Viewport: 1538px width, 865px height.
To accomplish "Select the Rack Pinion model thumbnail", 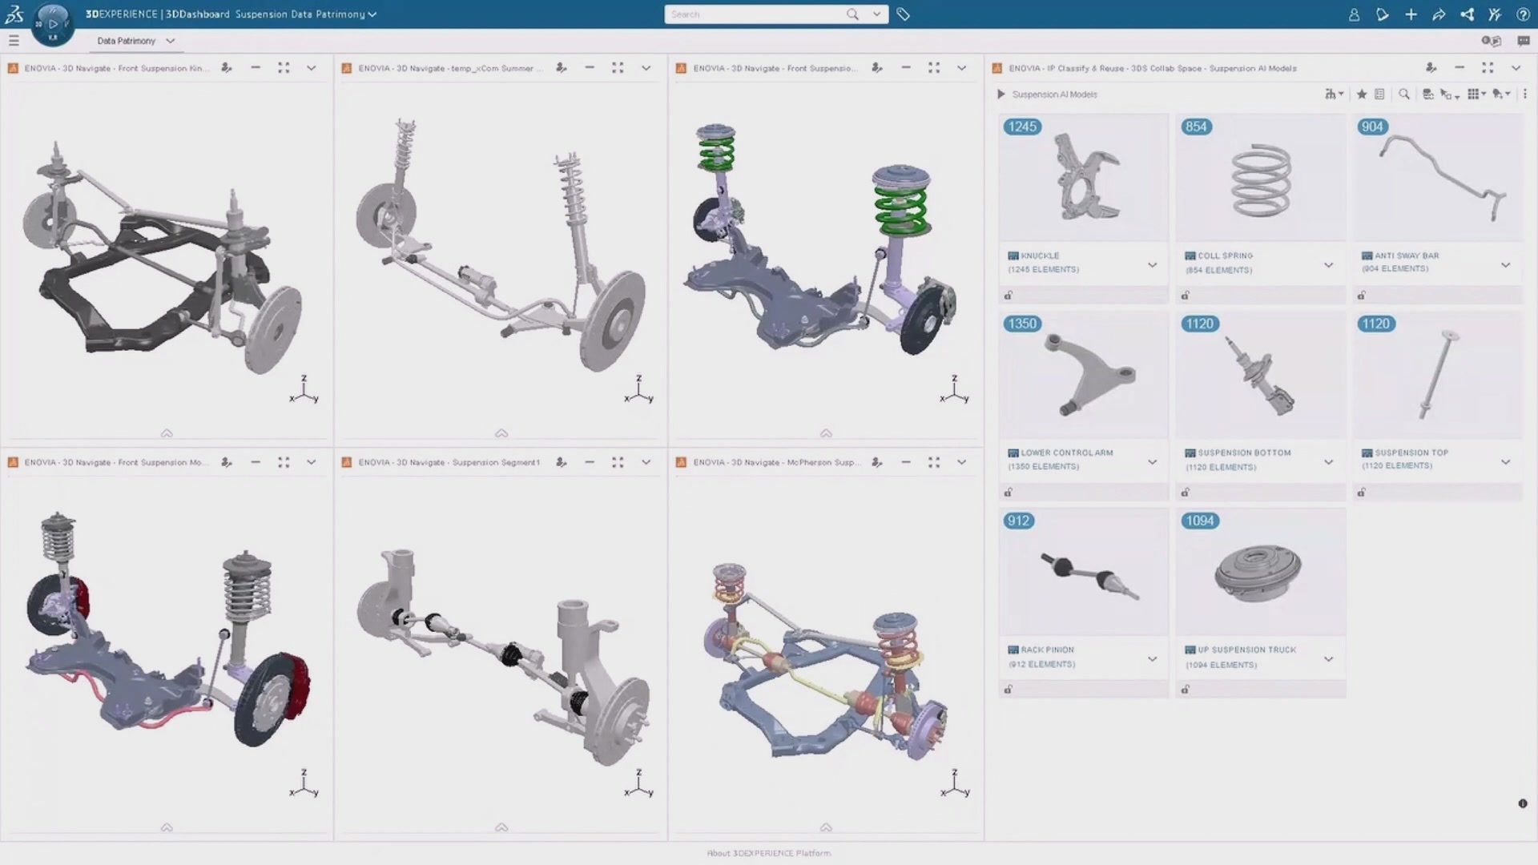I will [1084, 571].
